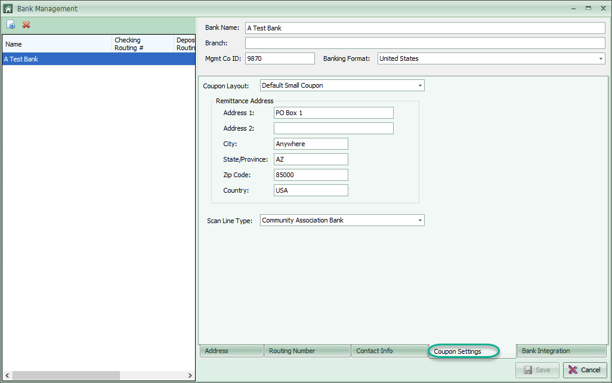Go to the Bank Integration tab
The image size is (612, 383).
[561, 351]
